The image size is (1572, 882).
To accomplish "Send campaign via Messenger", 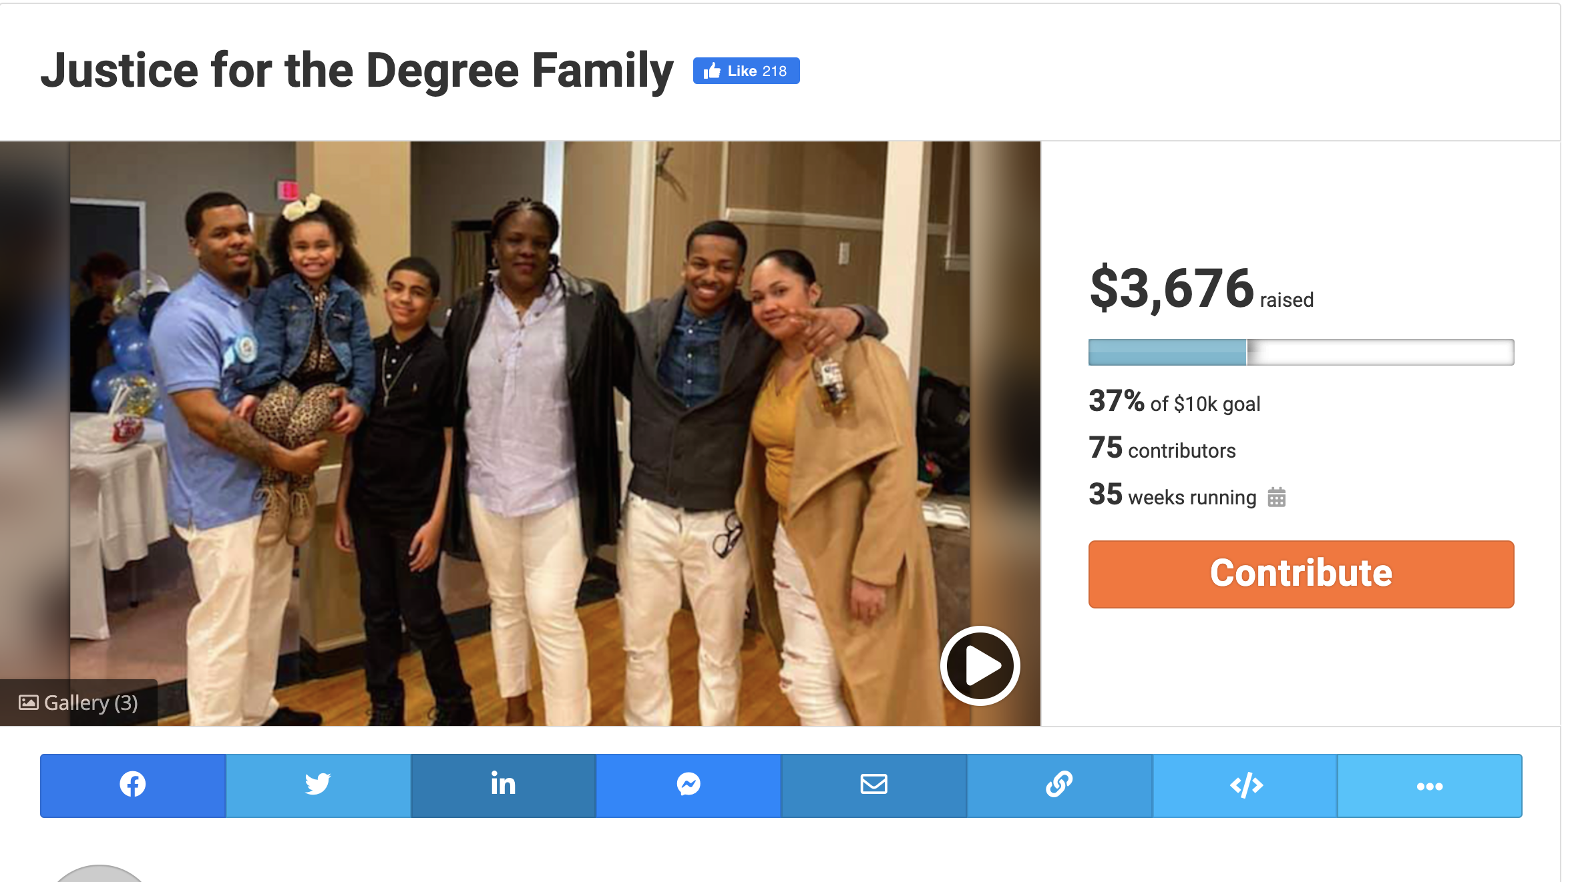I will pos(689,785).
